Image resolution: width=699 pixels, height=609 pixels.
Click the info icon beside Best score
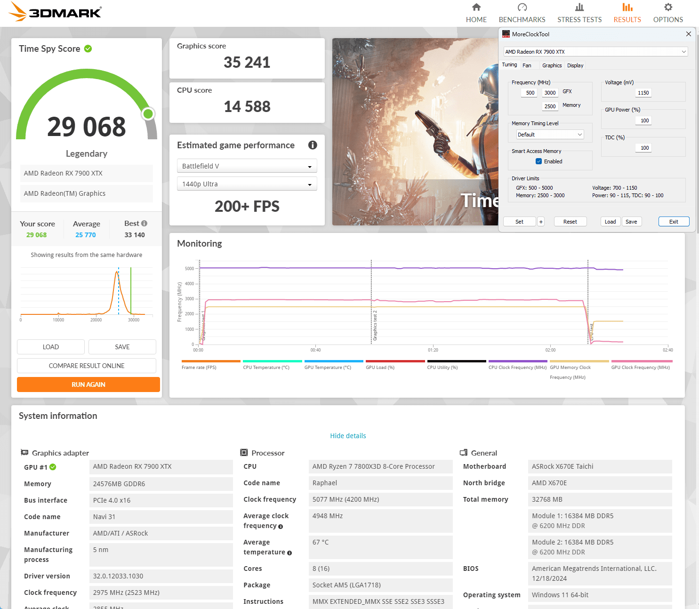144,224
